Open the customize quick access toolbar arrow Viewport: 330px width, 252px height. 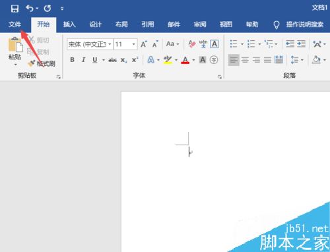pyautogui.click(x=62, y=9)
